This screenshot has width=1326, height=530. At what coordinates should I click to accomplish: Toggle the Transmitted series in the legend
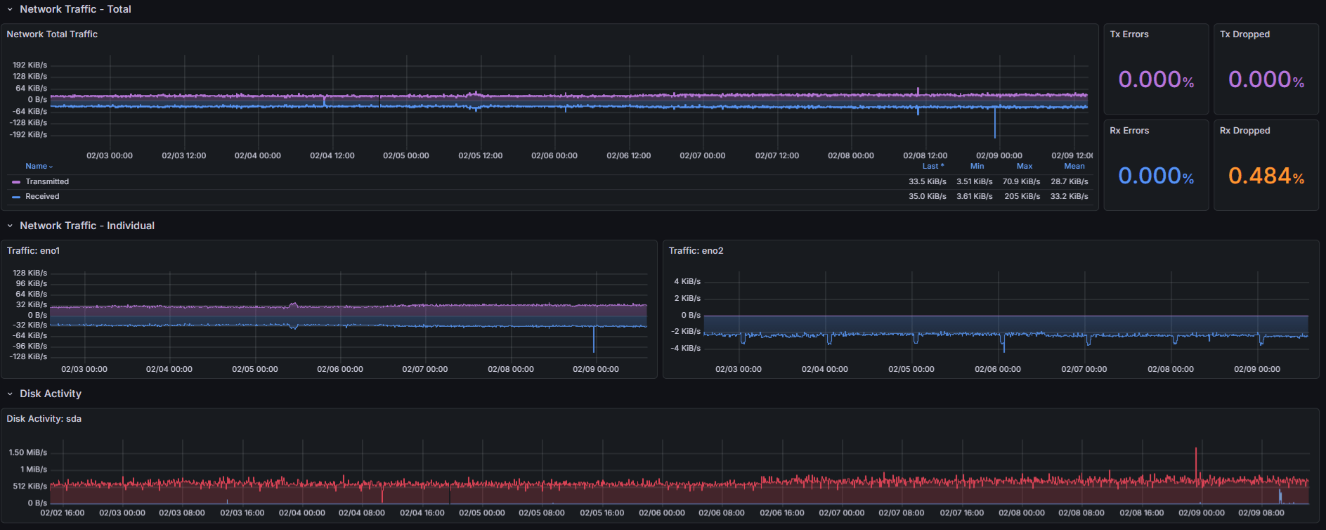(x=47, y=182)
